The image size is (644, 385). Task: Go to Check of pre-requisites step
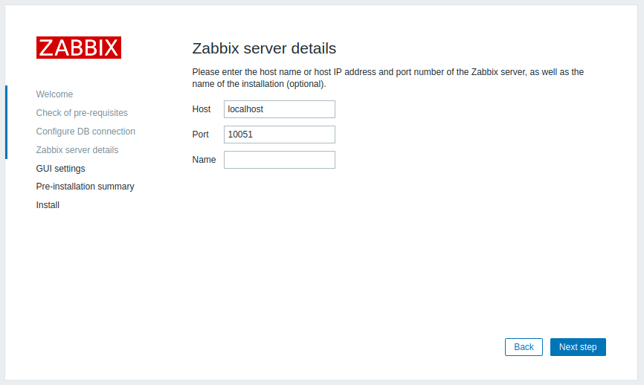point(82,113)
